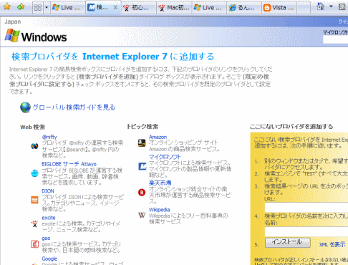Add goo search provider link
This screenshot has height=265, width=348.
pyautogui.click(x=46, y=238)
